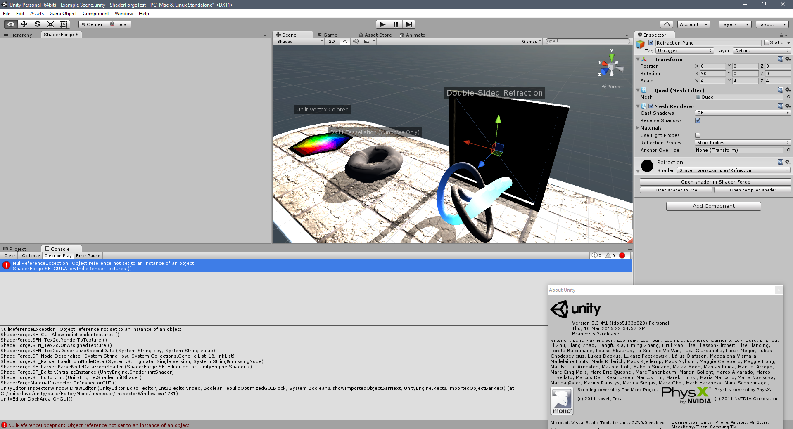Select the Move tool in toolbar

click(x=24, y=24)
